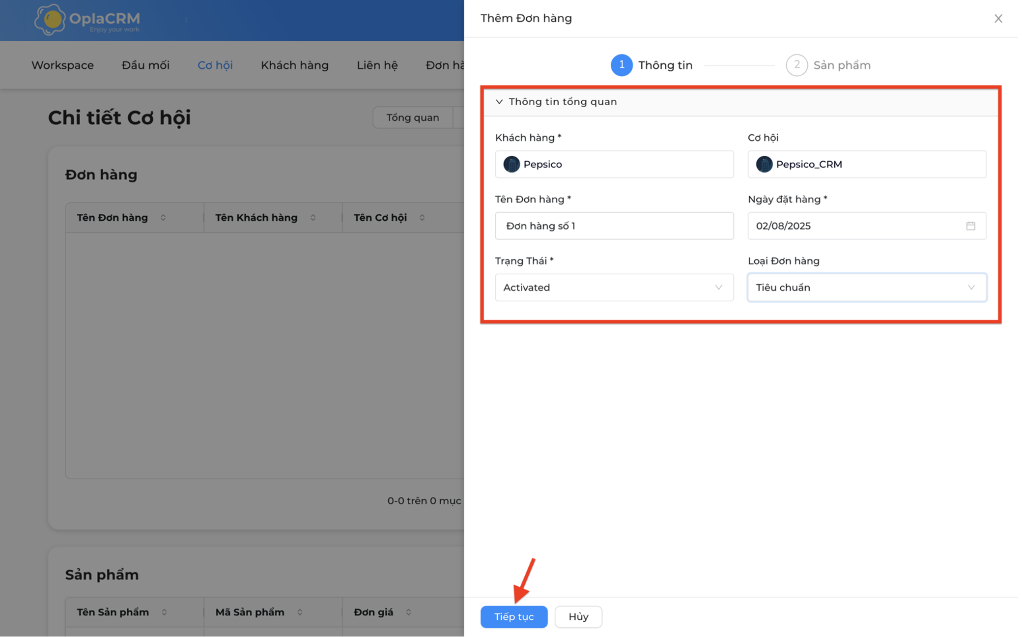Image resolution: width=1022 pixels, height=637 pixels.
Task: Click the Tiếp tục button
Action: 514,616
